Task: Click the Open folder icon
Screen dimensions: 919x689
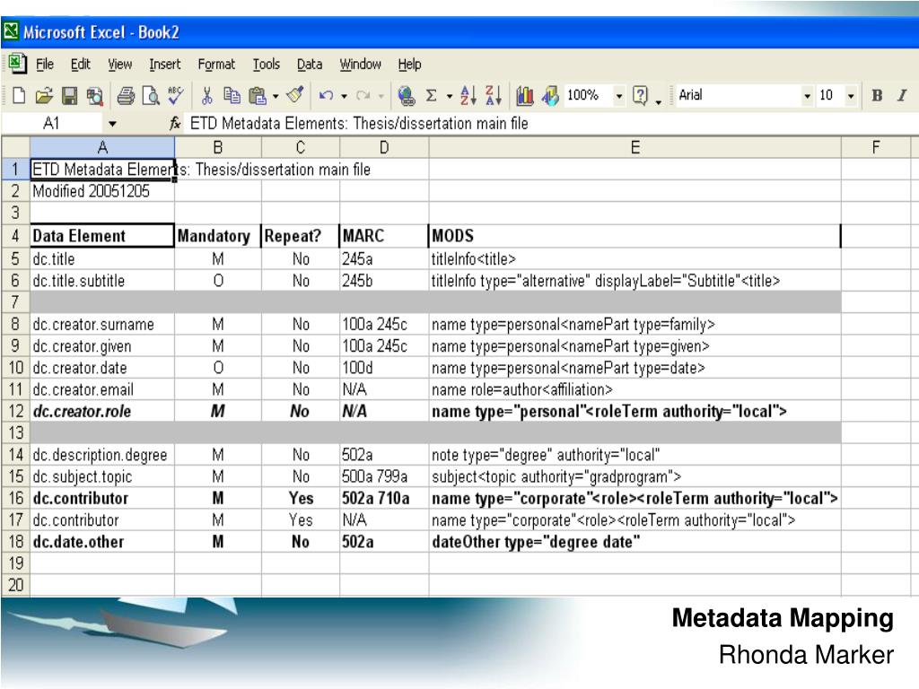Action: (43, 95)
